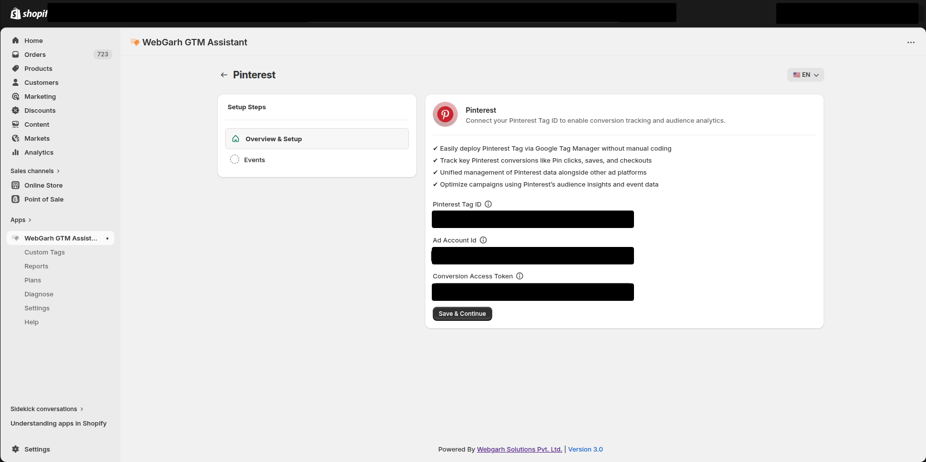Click the info icon next to Ad Account Id
Viewport: 926px width, 462px height.
point(483,240)
